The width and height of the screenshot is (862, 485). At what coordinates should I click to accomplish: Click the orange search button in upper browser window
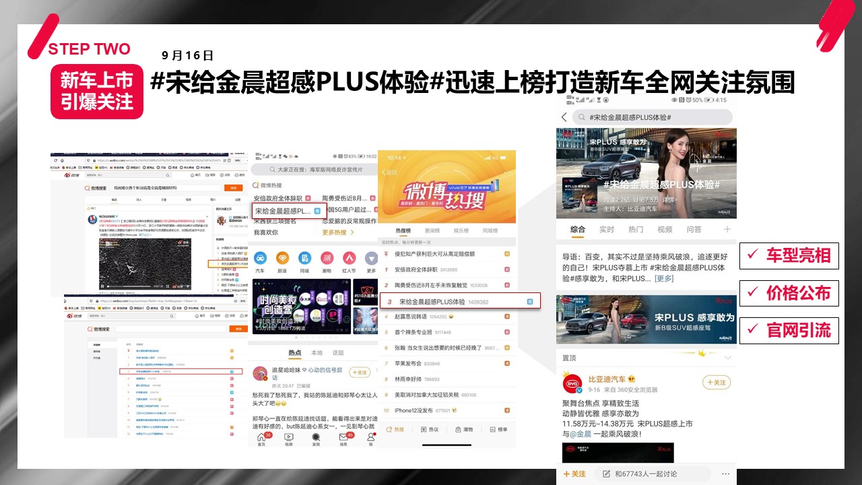[x=235, y=188]
